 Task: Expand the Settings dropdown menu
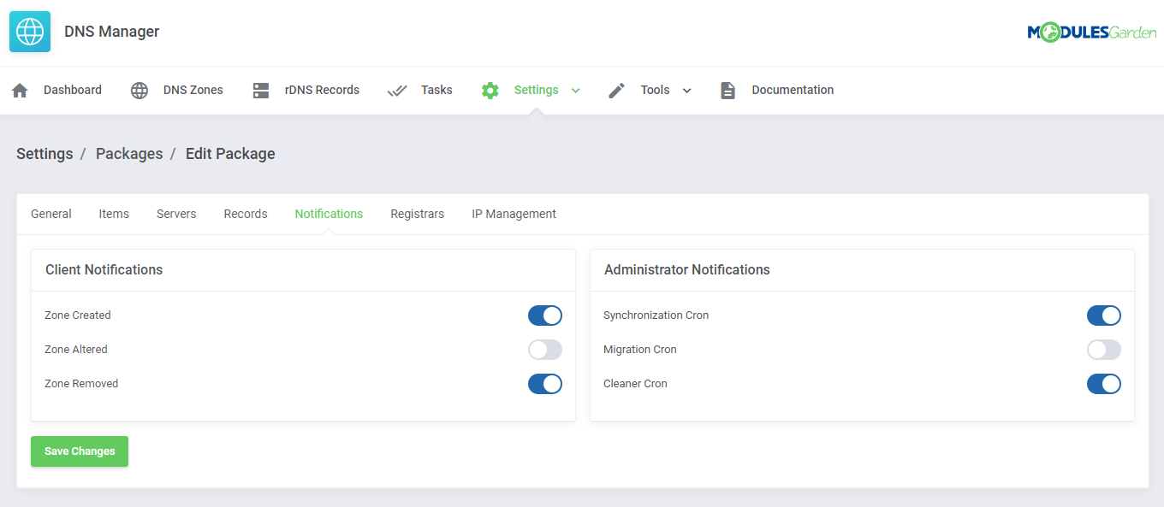pos(574,90)
